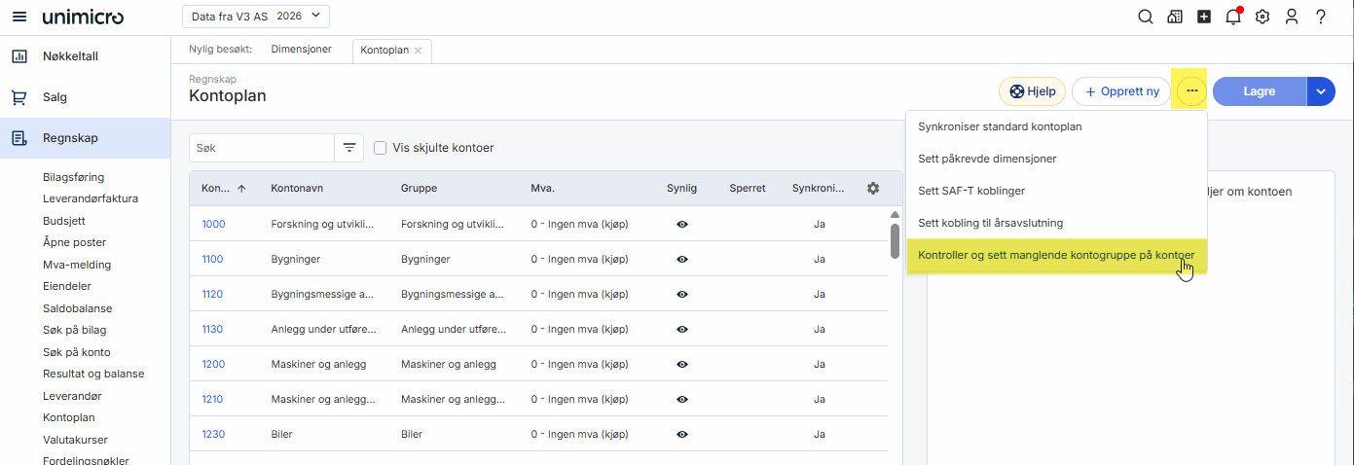
Task: Open the company and year dropdown
Action: click(x=256, y=17)
